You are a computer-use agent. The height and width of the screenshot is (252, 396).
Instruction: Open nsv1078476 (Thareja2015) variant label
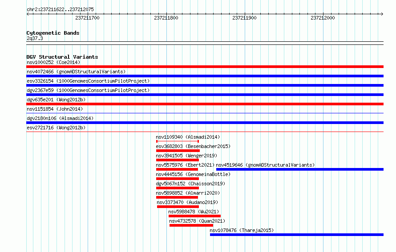click(242, 230)
